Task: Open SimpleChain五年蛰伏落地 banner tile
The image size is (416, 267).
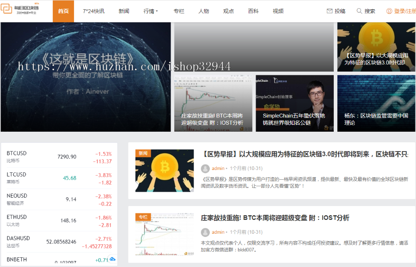Action: point(295,103)
